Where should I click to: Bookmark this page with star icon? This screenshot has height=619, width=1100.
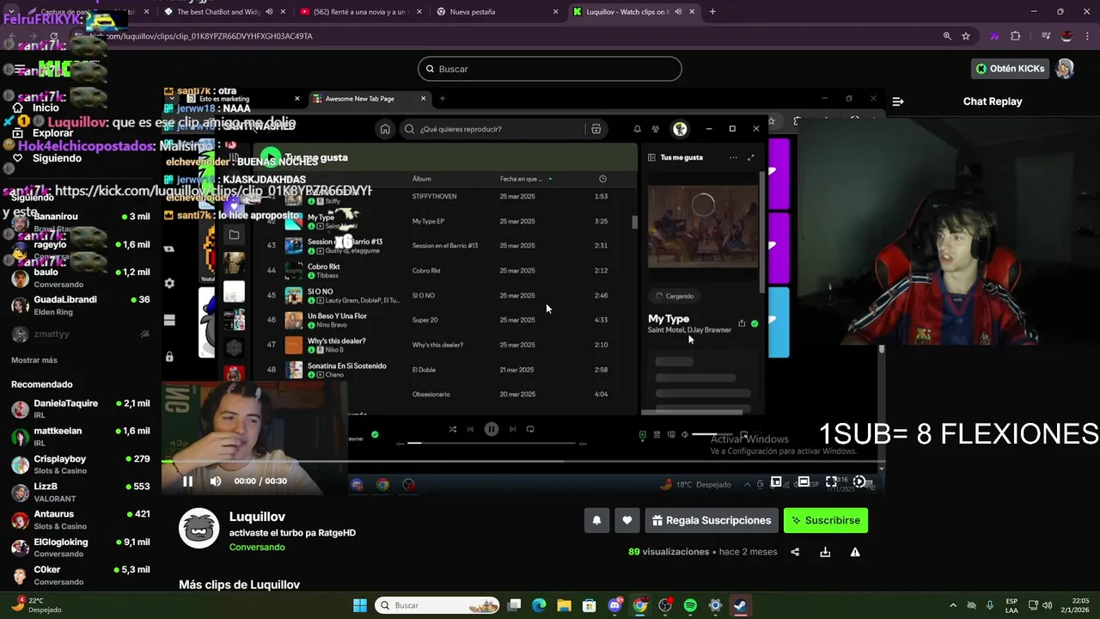[966, 36]
